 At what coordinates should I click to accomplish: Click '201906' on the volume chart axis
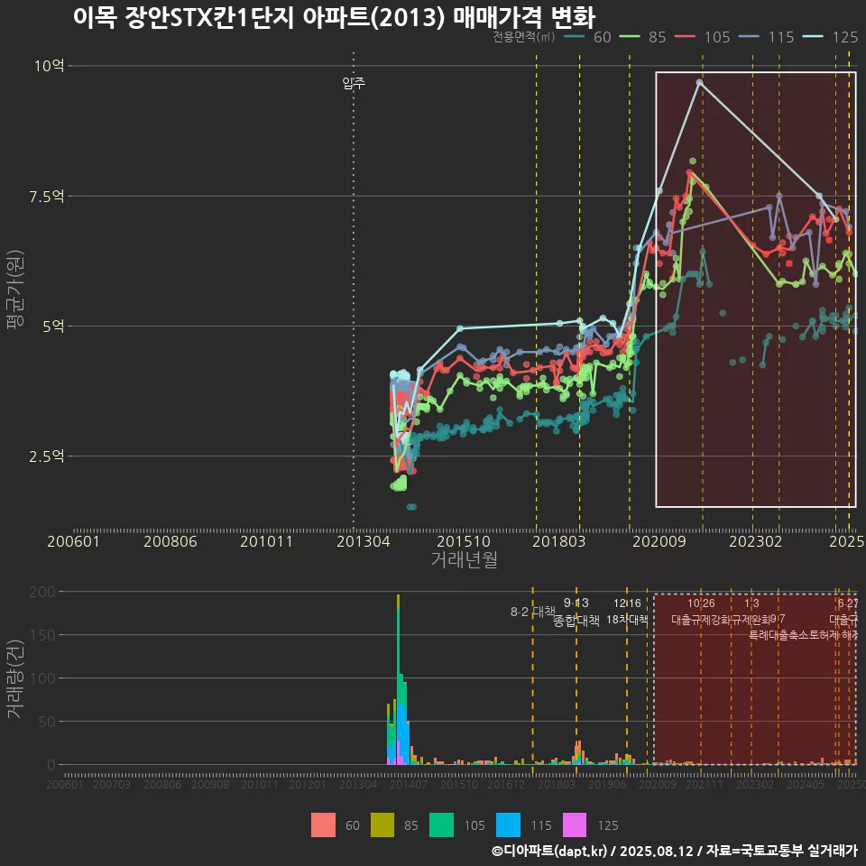[x=607, y=785]
